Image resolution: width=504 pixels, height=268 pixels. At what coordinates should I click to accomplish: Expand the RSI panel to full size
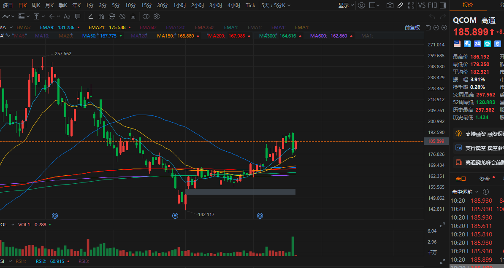tap(443, 262)
